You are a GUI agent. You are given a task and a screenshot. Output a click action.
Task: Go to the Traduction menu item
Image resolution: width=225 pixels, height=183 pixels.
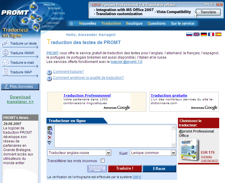(111, 23)
